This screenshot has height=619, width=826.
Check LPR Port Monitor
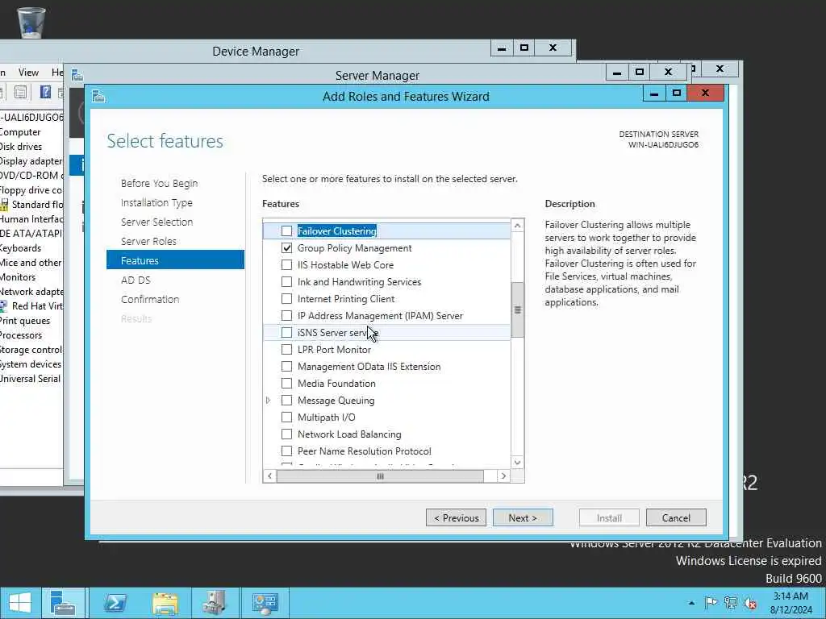[286, 350]
